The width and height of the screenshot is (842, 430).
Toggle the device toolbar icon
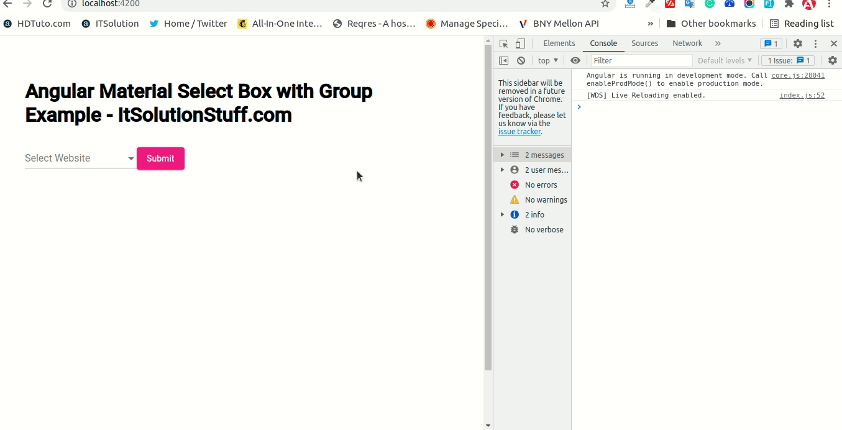point(519,43)
